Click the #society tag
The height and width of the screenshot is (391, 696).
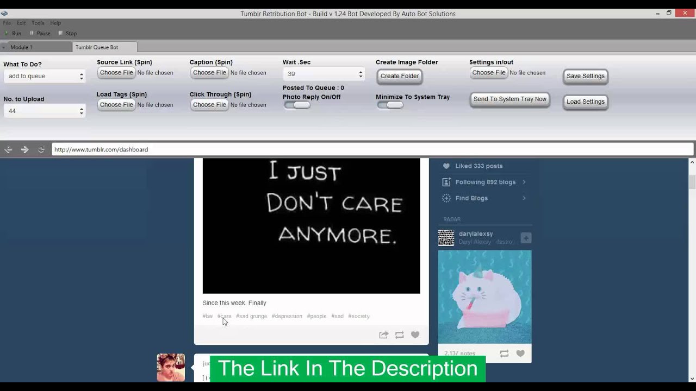[x=359, y=316]
